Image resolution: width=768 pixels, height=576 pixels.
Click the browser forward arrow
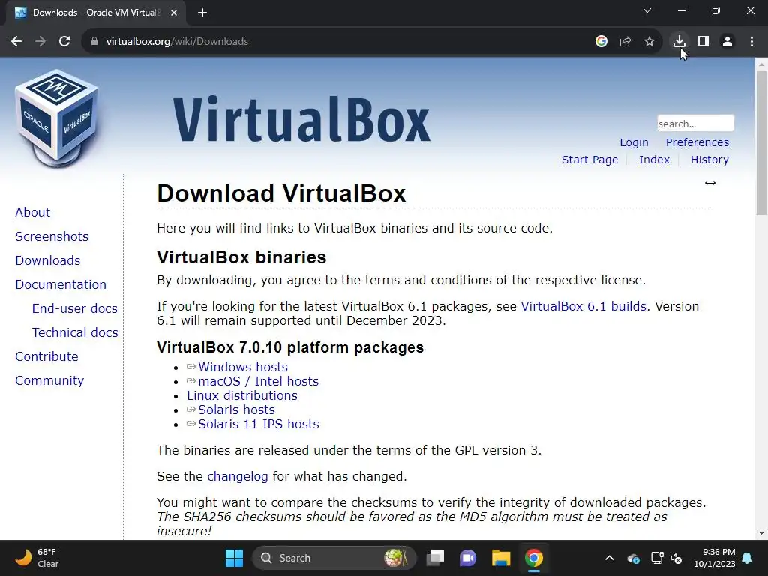click(x=40, y=42)
